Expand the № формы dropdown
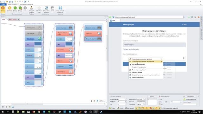Screen dimensions: 203x114 [x=126, y=102]
